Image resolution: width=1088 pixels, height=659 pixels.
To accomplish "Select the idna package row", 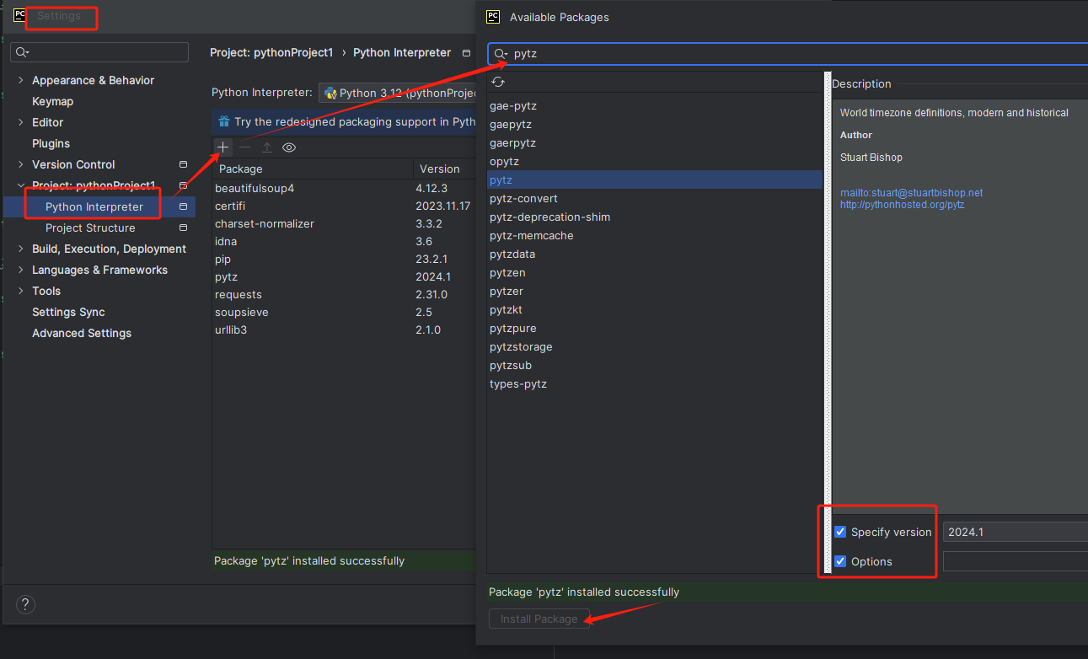I will pos(344,241).
